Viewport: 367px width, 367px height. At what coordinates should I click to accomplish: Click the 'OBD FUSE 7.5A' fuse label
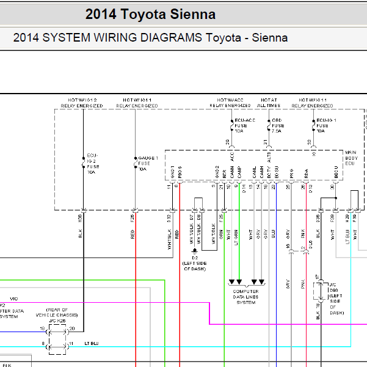click(x=278, y=125)
